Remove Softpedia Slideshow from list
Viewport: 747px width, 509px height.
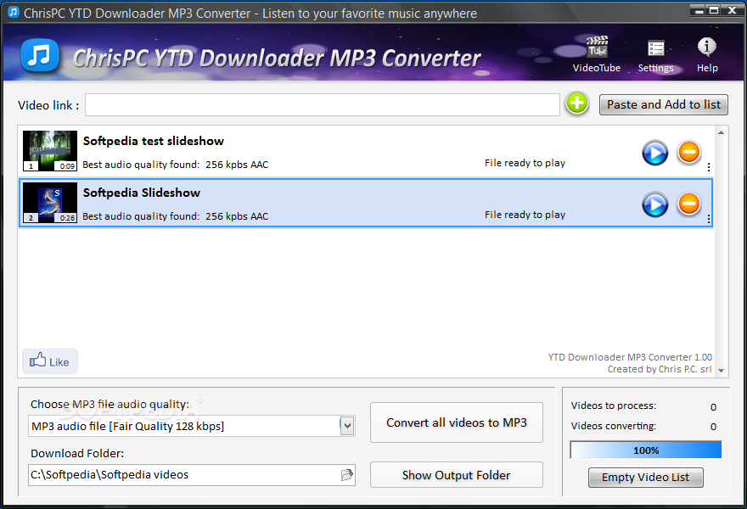[x=689, y=204]
